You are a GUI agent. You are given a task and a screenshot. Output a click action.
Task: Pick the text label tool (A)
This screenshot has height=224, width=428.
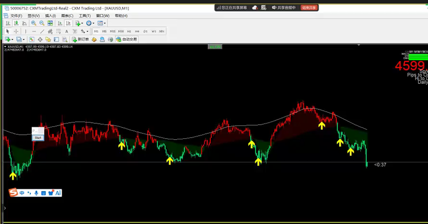[67, 31]
